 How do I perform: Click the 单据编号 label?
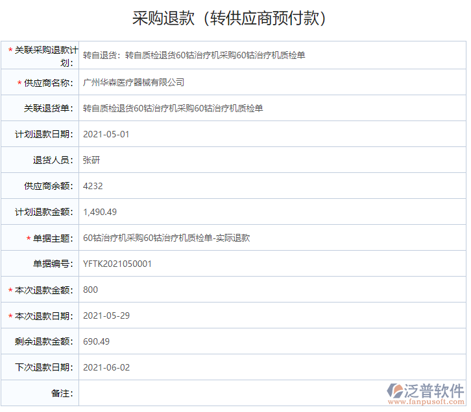53,264
